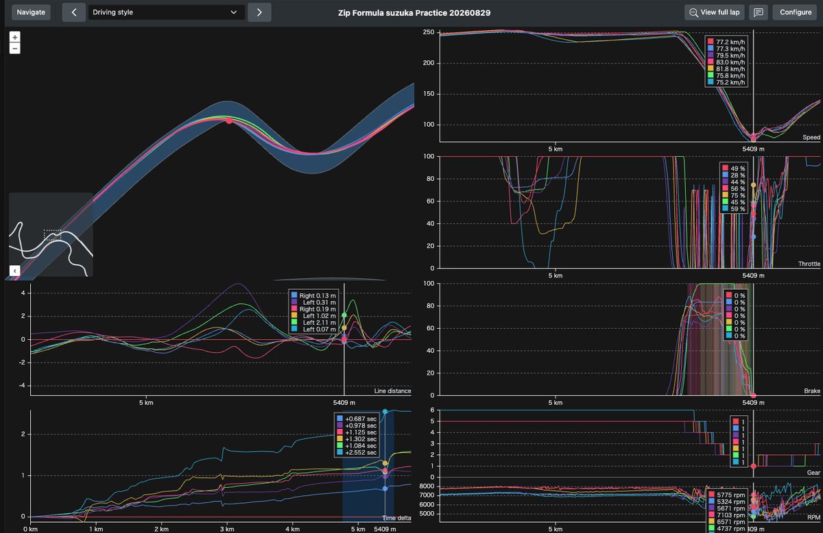Click the 83.0 km/h legend entry
Screen dimensions: 823x533
tap(727, 62)
